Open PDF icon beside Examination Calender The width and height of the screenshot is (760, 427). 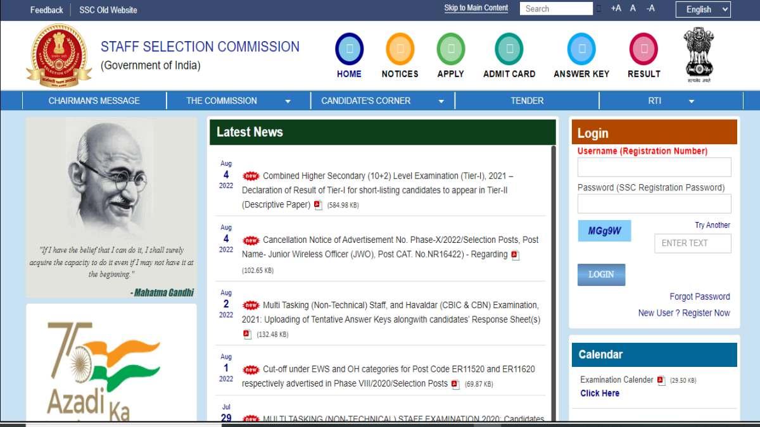point(661,380)
